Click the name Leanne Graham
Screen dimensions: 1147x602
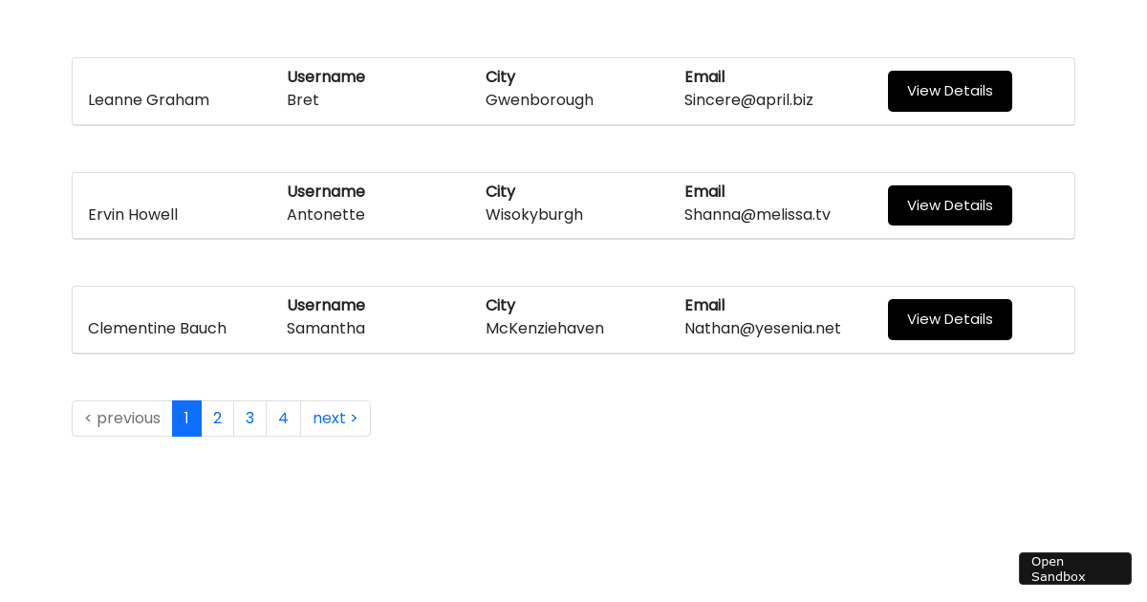click(x=148, y=100)
